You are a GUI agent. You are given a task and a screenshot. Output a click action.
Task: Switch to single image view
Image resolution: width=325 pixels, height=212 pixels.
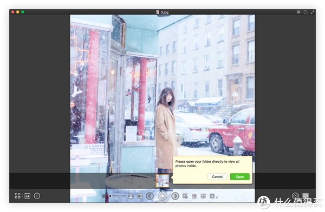pos(28,196)
